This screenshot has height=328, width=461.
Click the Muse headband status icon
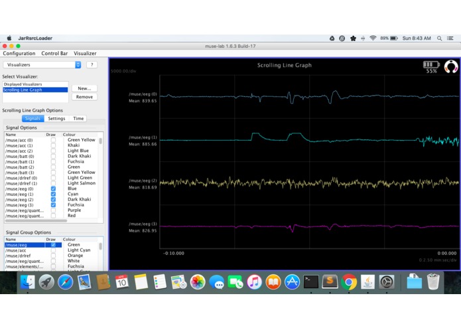click(451, 66)
